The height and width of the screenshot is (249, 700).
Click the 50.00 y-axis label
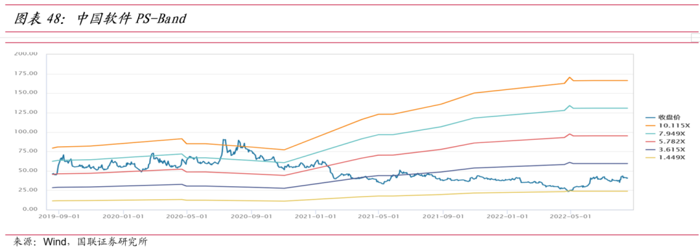[x=28, y=171]
